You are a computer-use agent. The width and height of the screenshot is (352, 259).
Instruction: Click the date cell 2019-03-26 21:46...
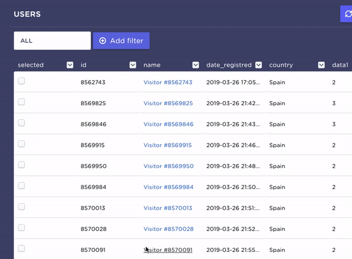point(233,145)
